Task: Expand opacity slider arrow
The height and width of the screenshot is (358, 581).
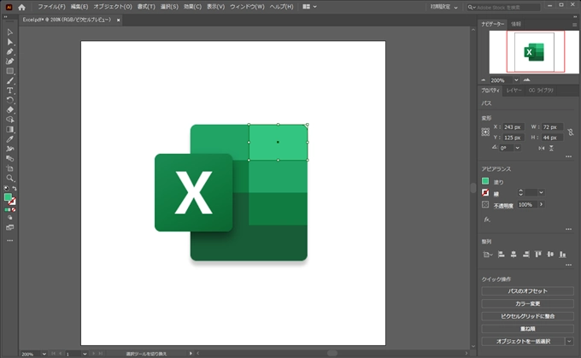Action: (541, 204)
